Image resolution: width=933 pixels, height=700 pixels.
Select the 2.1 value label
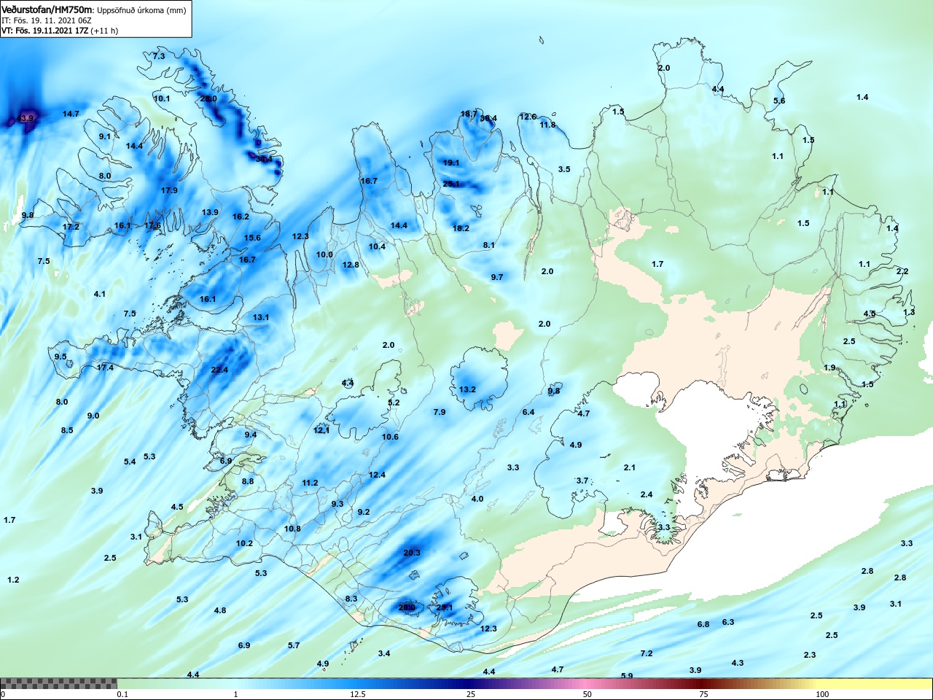click(x=630, y=467)
